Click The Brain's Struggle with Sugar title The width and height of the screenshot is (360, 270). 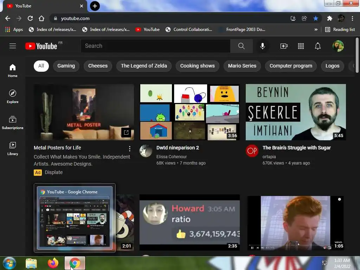coord(297,148)
